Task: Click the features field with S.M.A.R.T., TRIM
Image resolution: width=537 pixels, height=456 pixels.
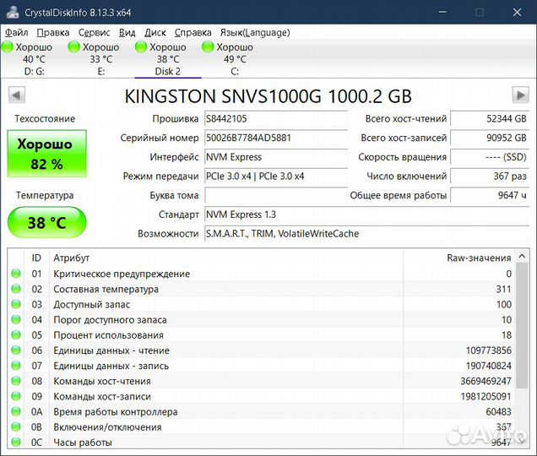Action: coord(366,234)
